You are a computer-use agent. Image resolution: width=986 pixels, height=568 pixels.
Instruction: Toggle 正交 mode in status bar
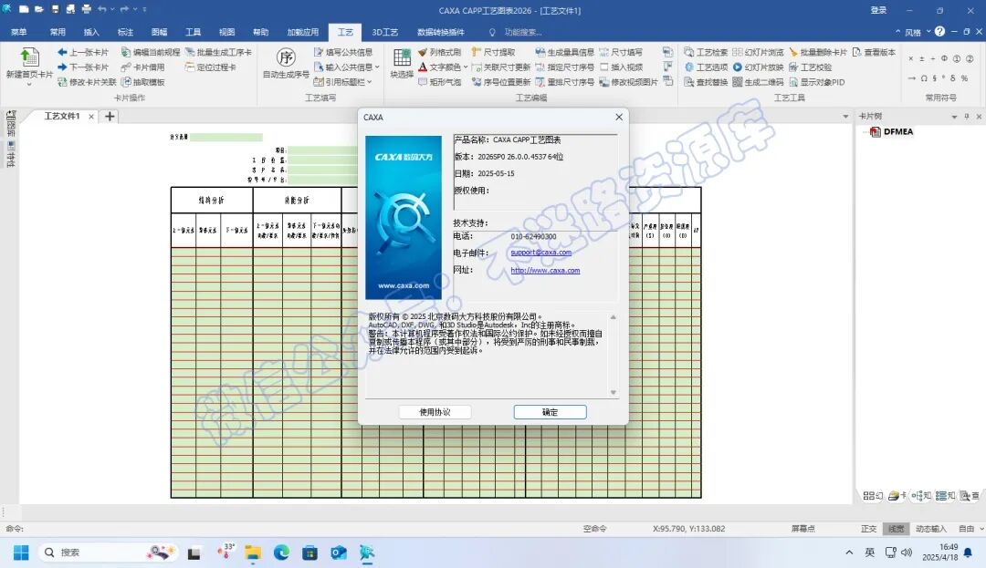[x=868, y=529]
